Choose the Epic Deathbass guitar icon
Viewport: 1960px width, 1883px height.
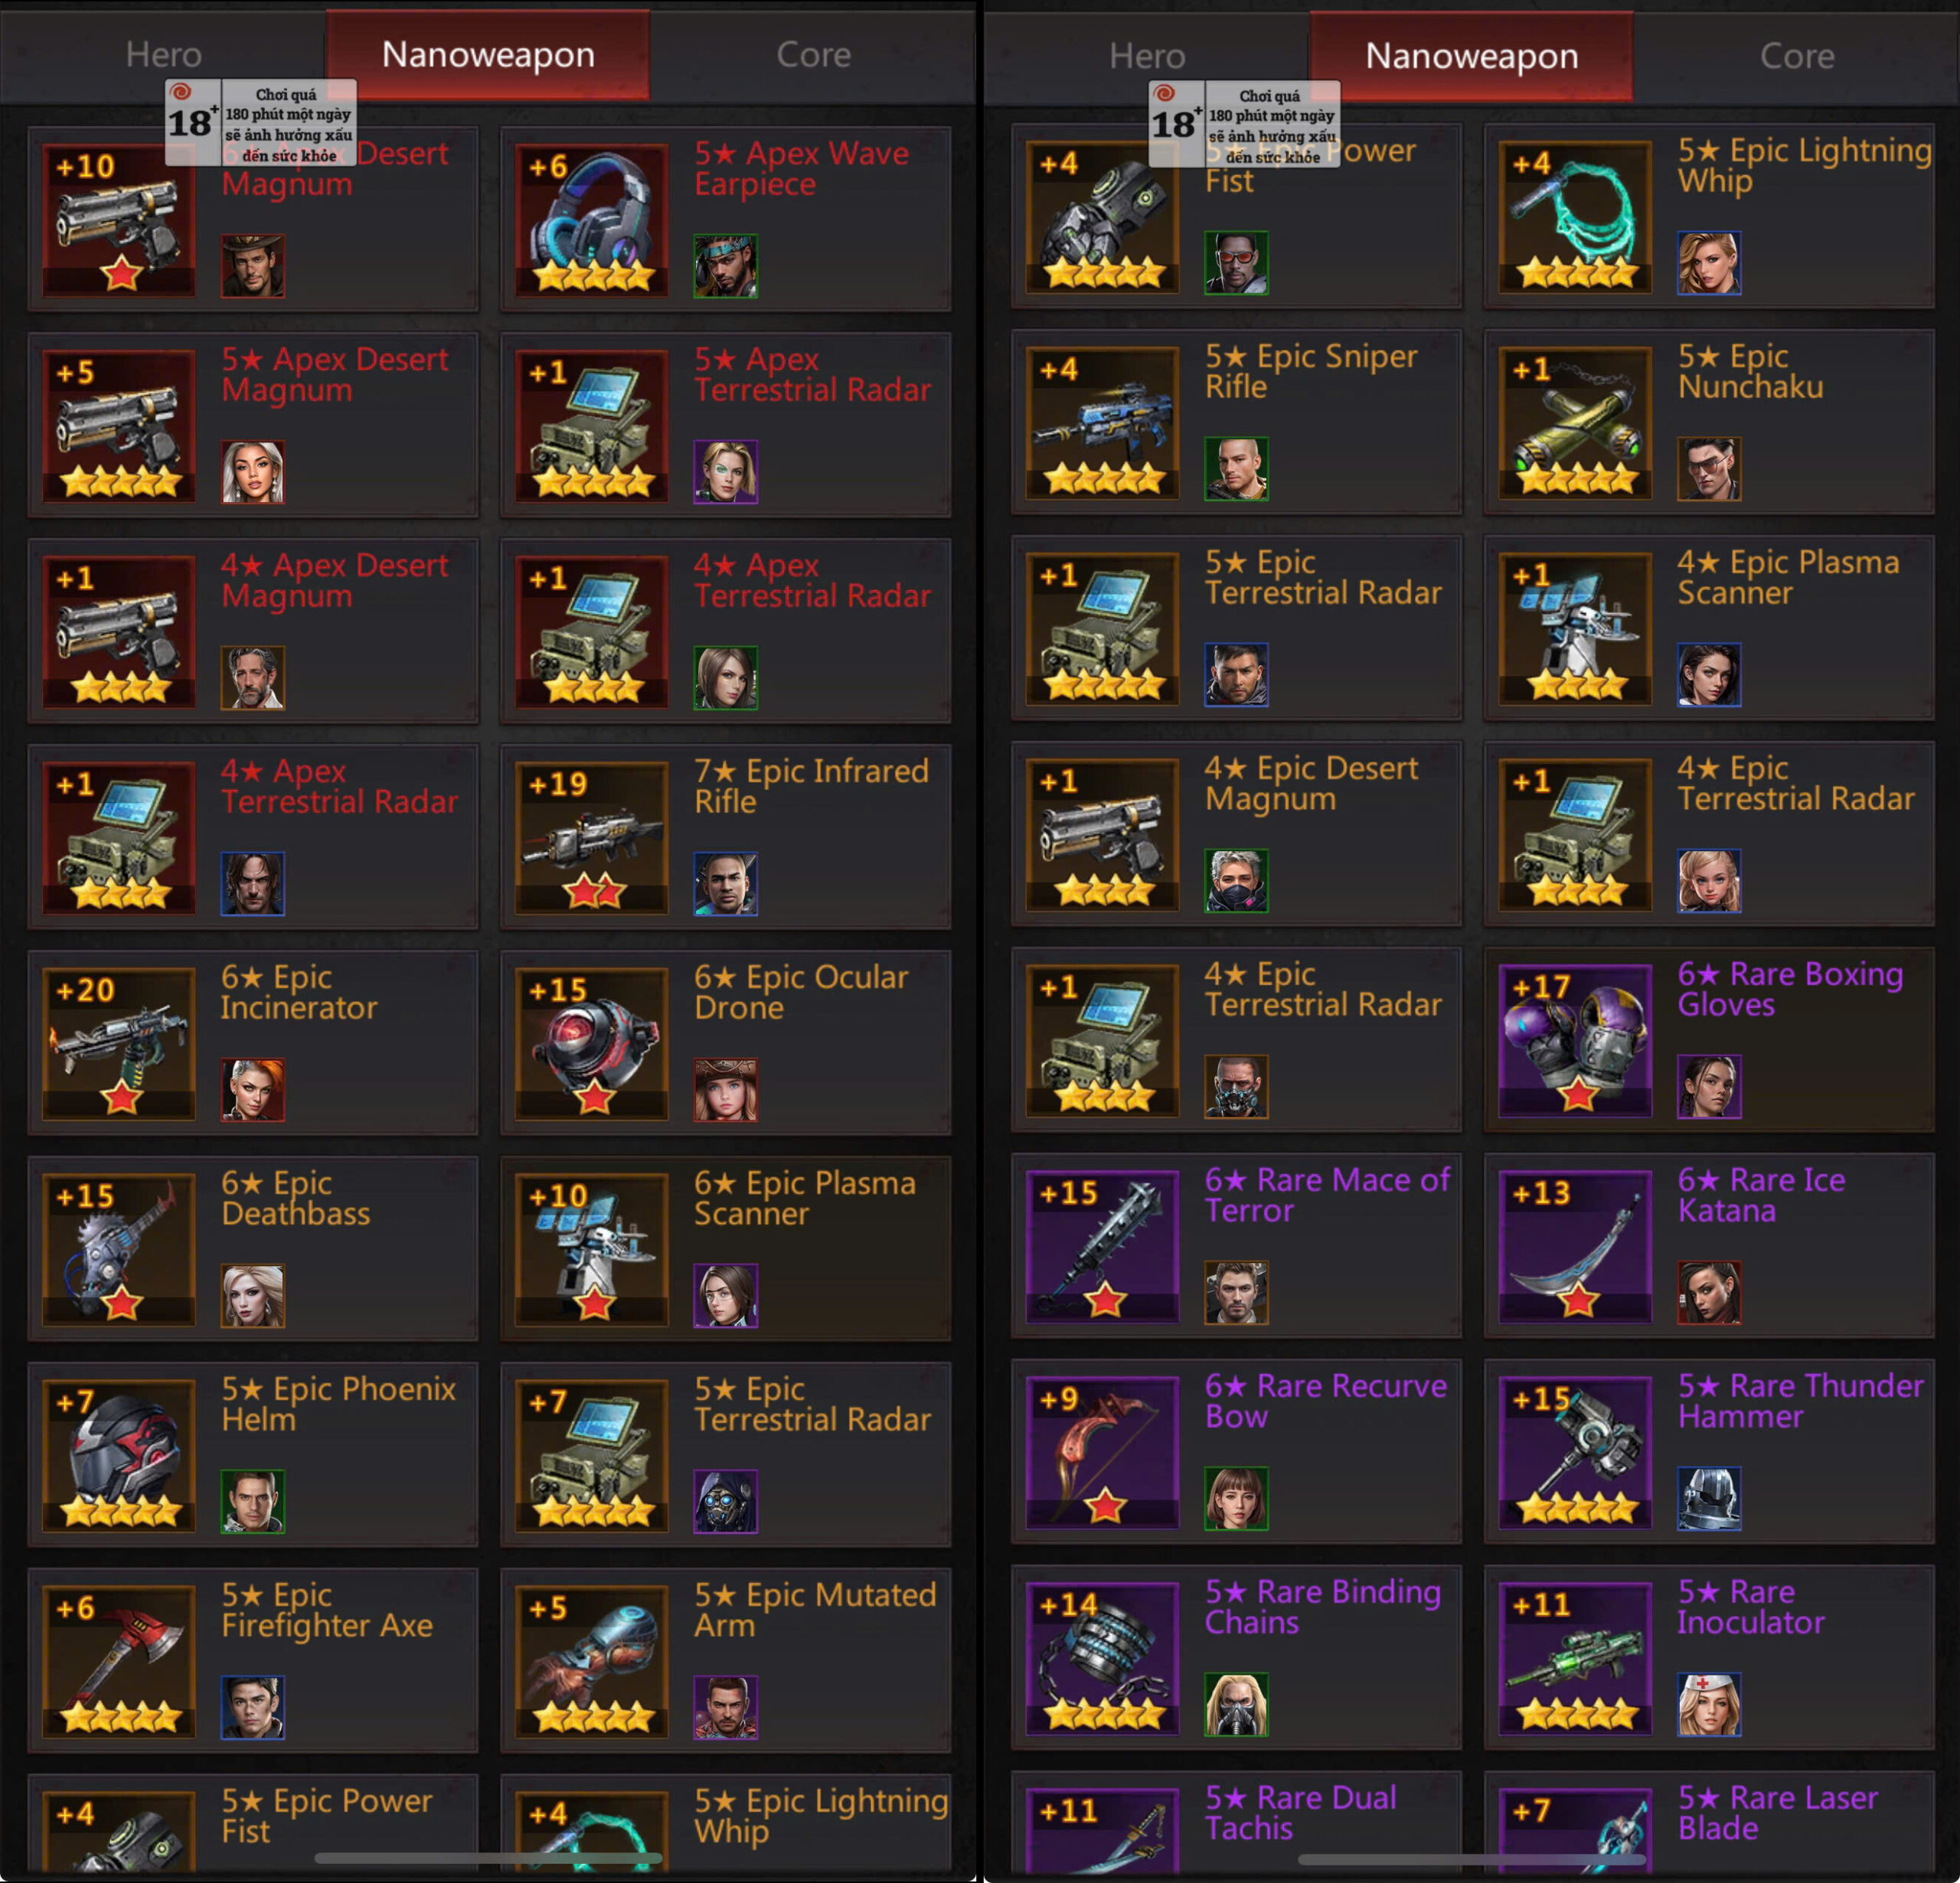pos(119,1249)
